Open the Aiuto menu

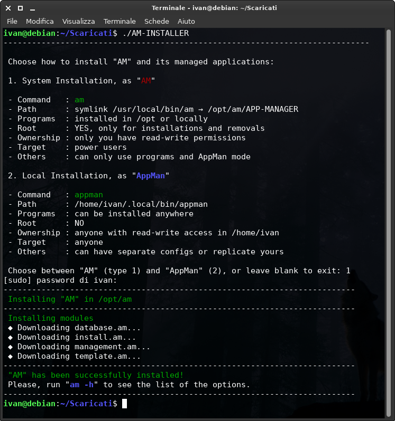click(186, 21)
